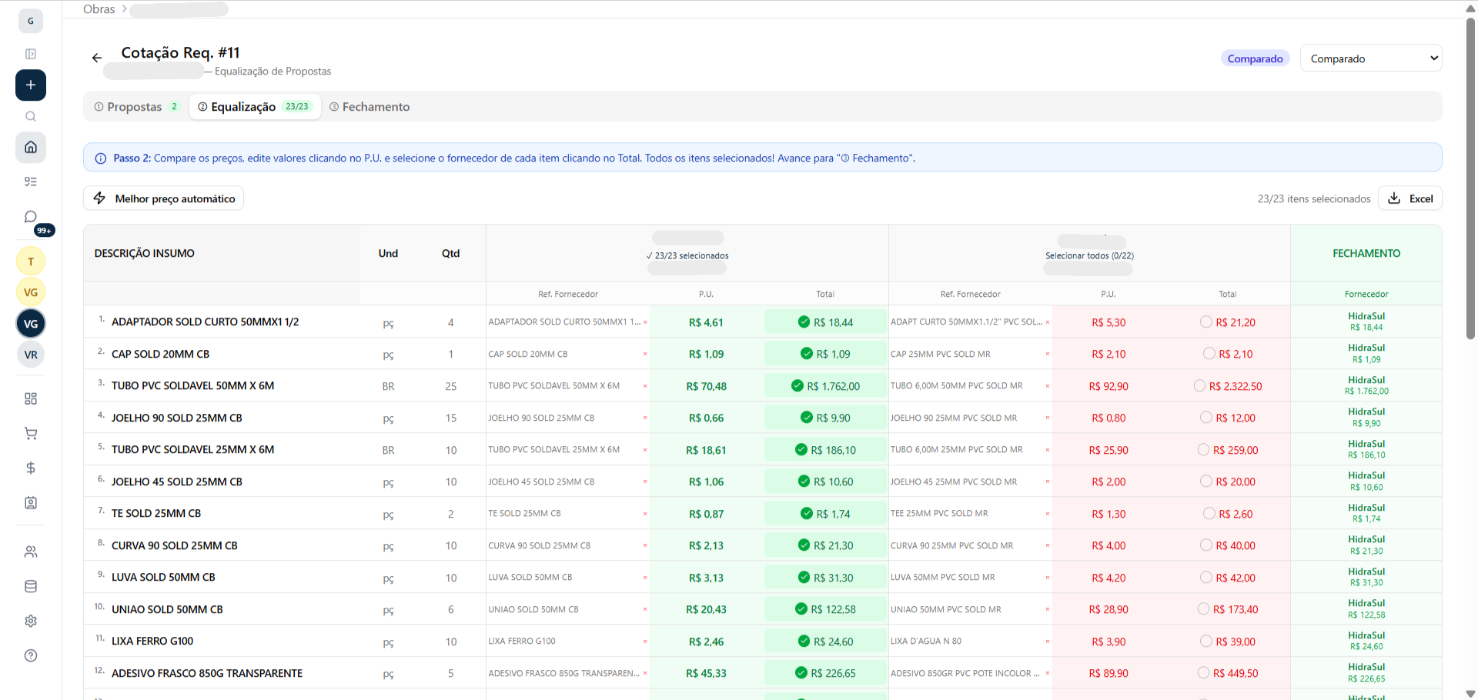This screenshot has width=1478, height=700.
Task: Click the vertical page scrollbar
Action: click(x=1470, y=177)
